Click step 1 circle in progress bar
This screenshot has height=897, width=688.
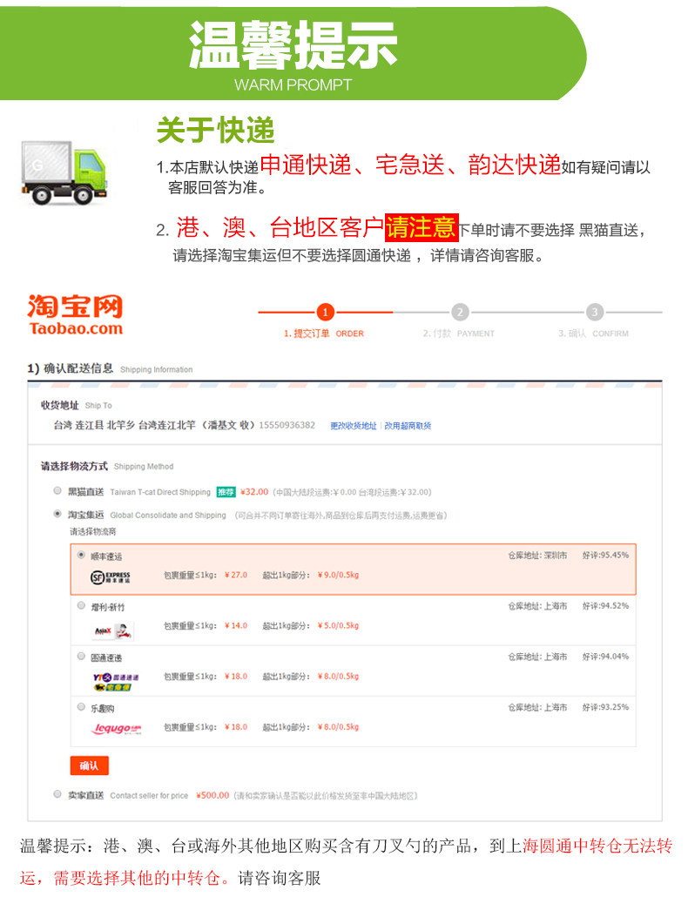[325, 313]
